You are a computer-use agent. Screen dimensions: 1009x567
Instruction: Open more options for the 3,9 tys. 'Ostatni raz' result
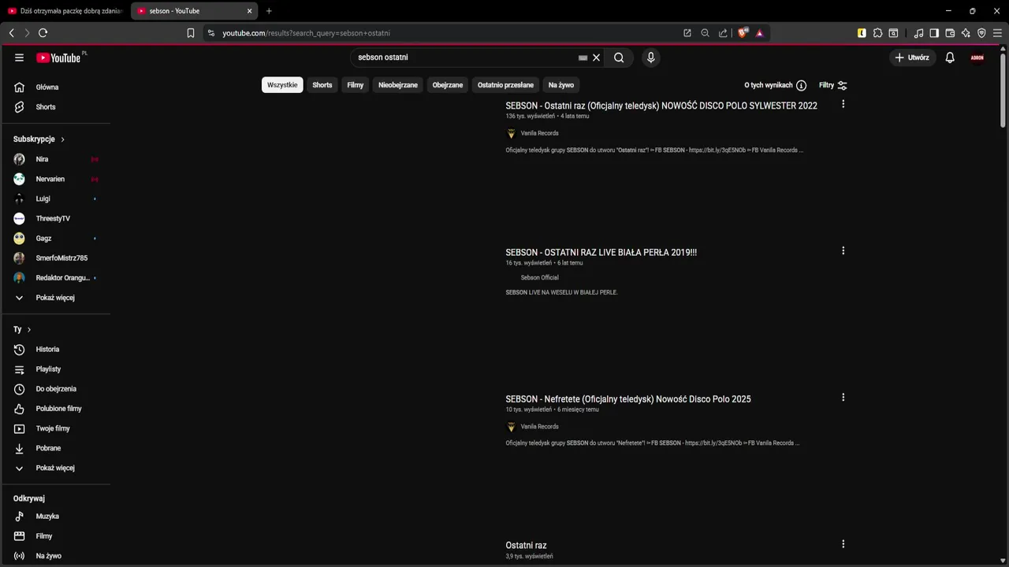coord(843,544)
